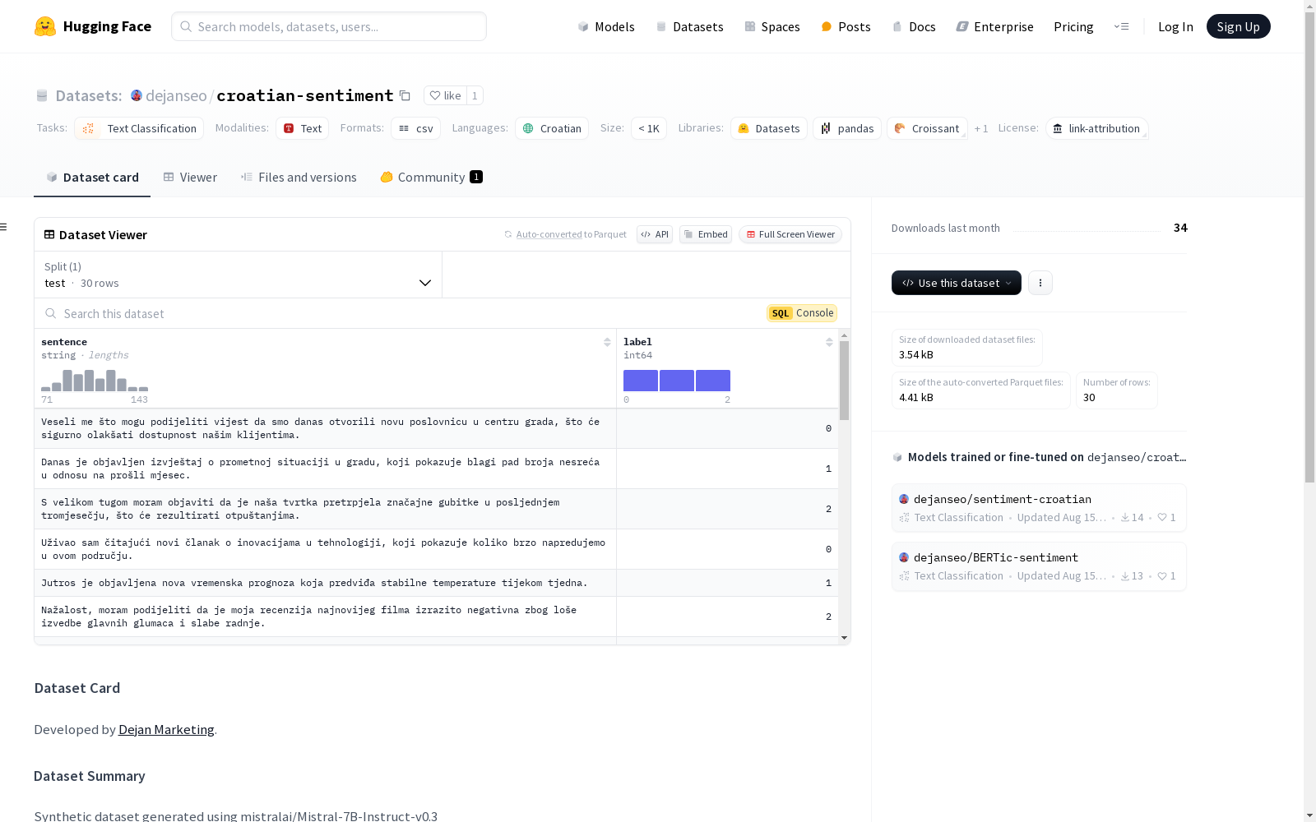Open the Full Screen Viewer
This screenshot has width=1316, height=822.
pos(790,234)
